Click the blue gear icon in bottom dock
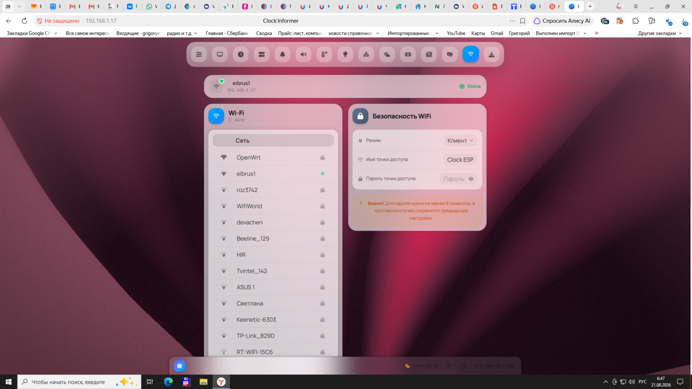The width and height of the screenshot is (692, 389). [179, 366]
